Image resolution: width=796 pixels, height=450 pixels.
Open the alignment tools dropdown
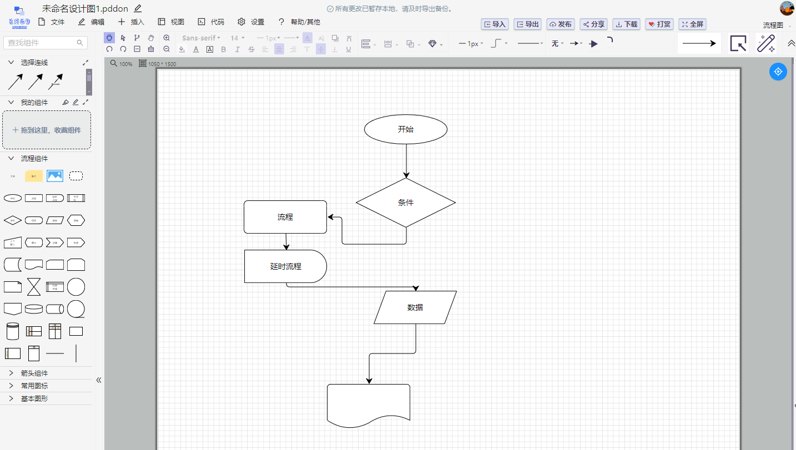pos(369,44)
